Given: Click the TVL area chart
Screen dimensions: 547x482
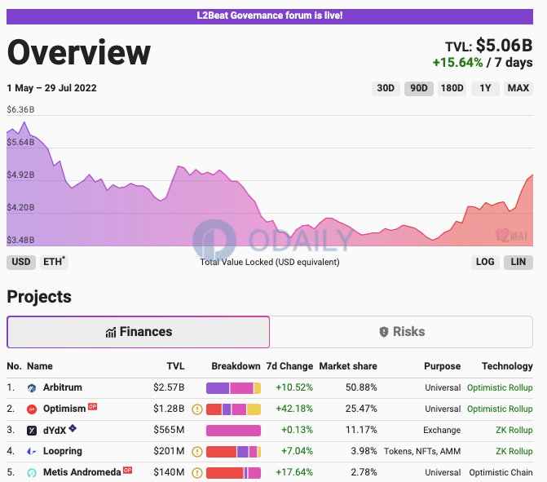Looking at the screenshot, I should click(x=270, y=181).
